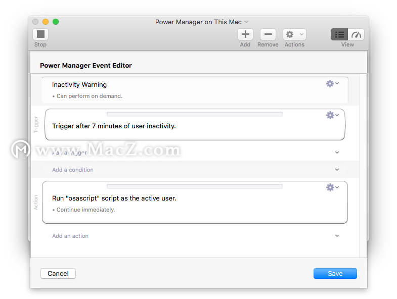Select the Run osascript script action text
This screenshot has width=397, height=299.
114,198
